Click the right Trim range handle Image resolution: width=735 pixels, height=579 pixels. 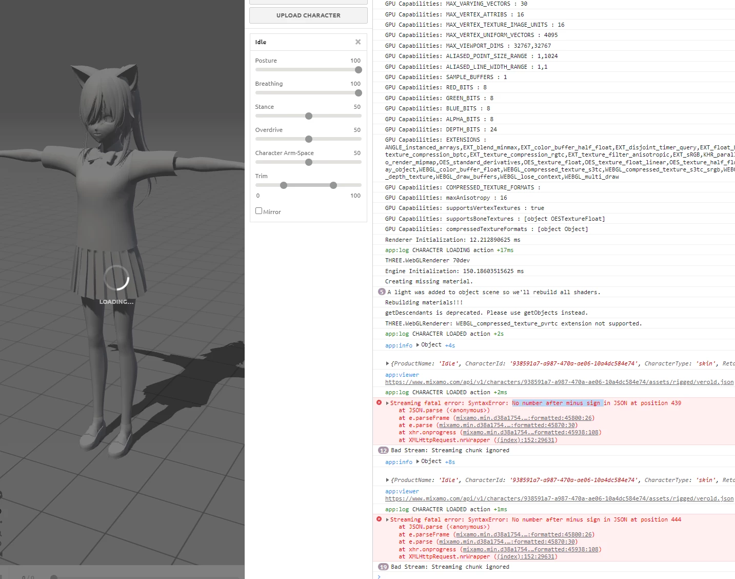[x=333, y=185]
